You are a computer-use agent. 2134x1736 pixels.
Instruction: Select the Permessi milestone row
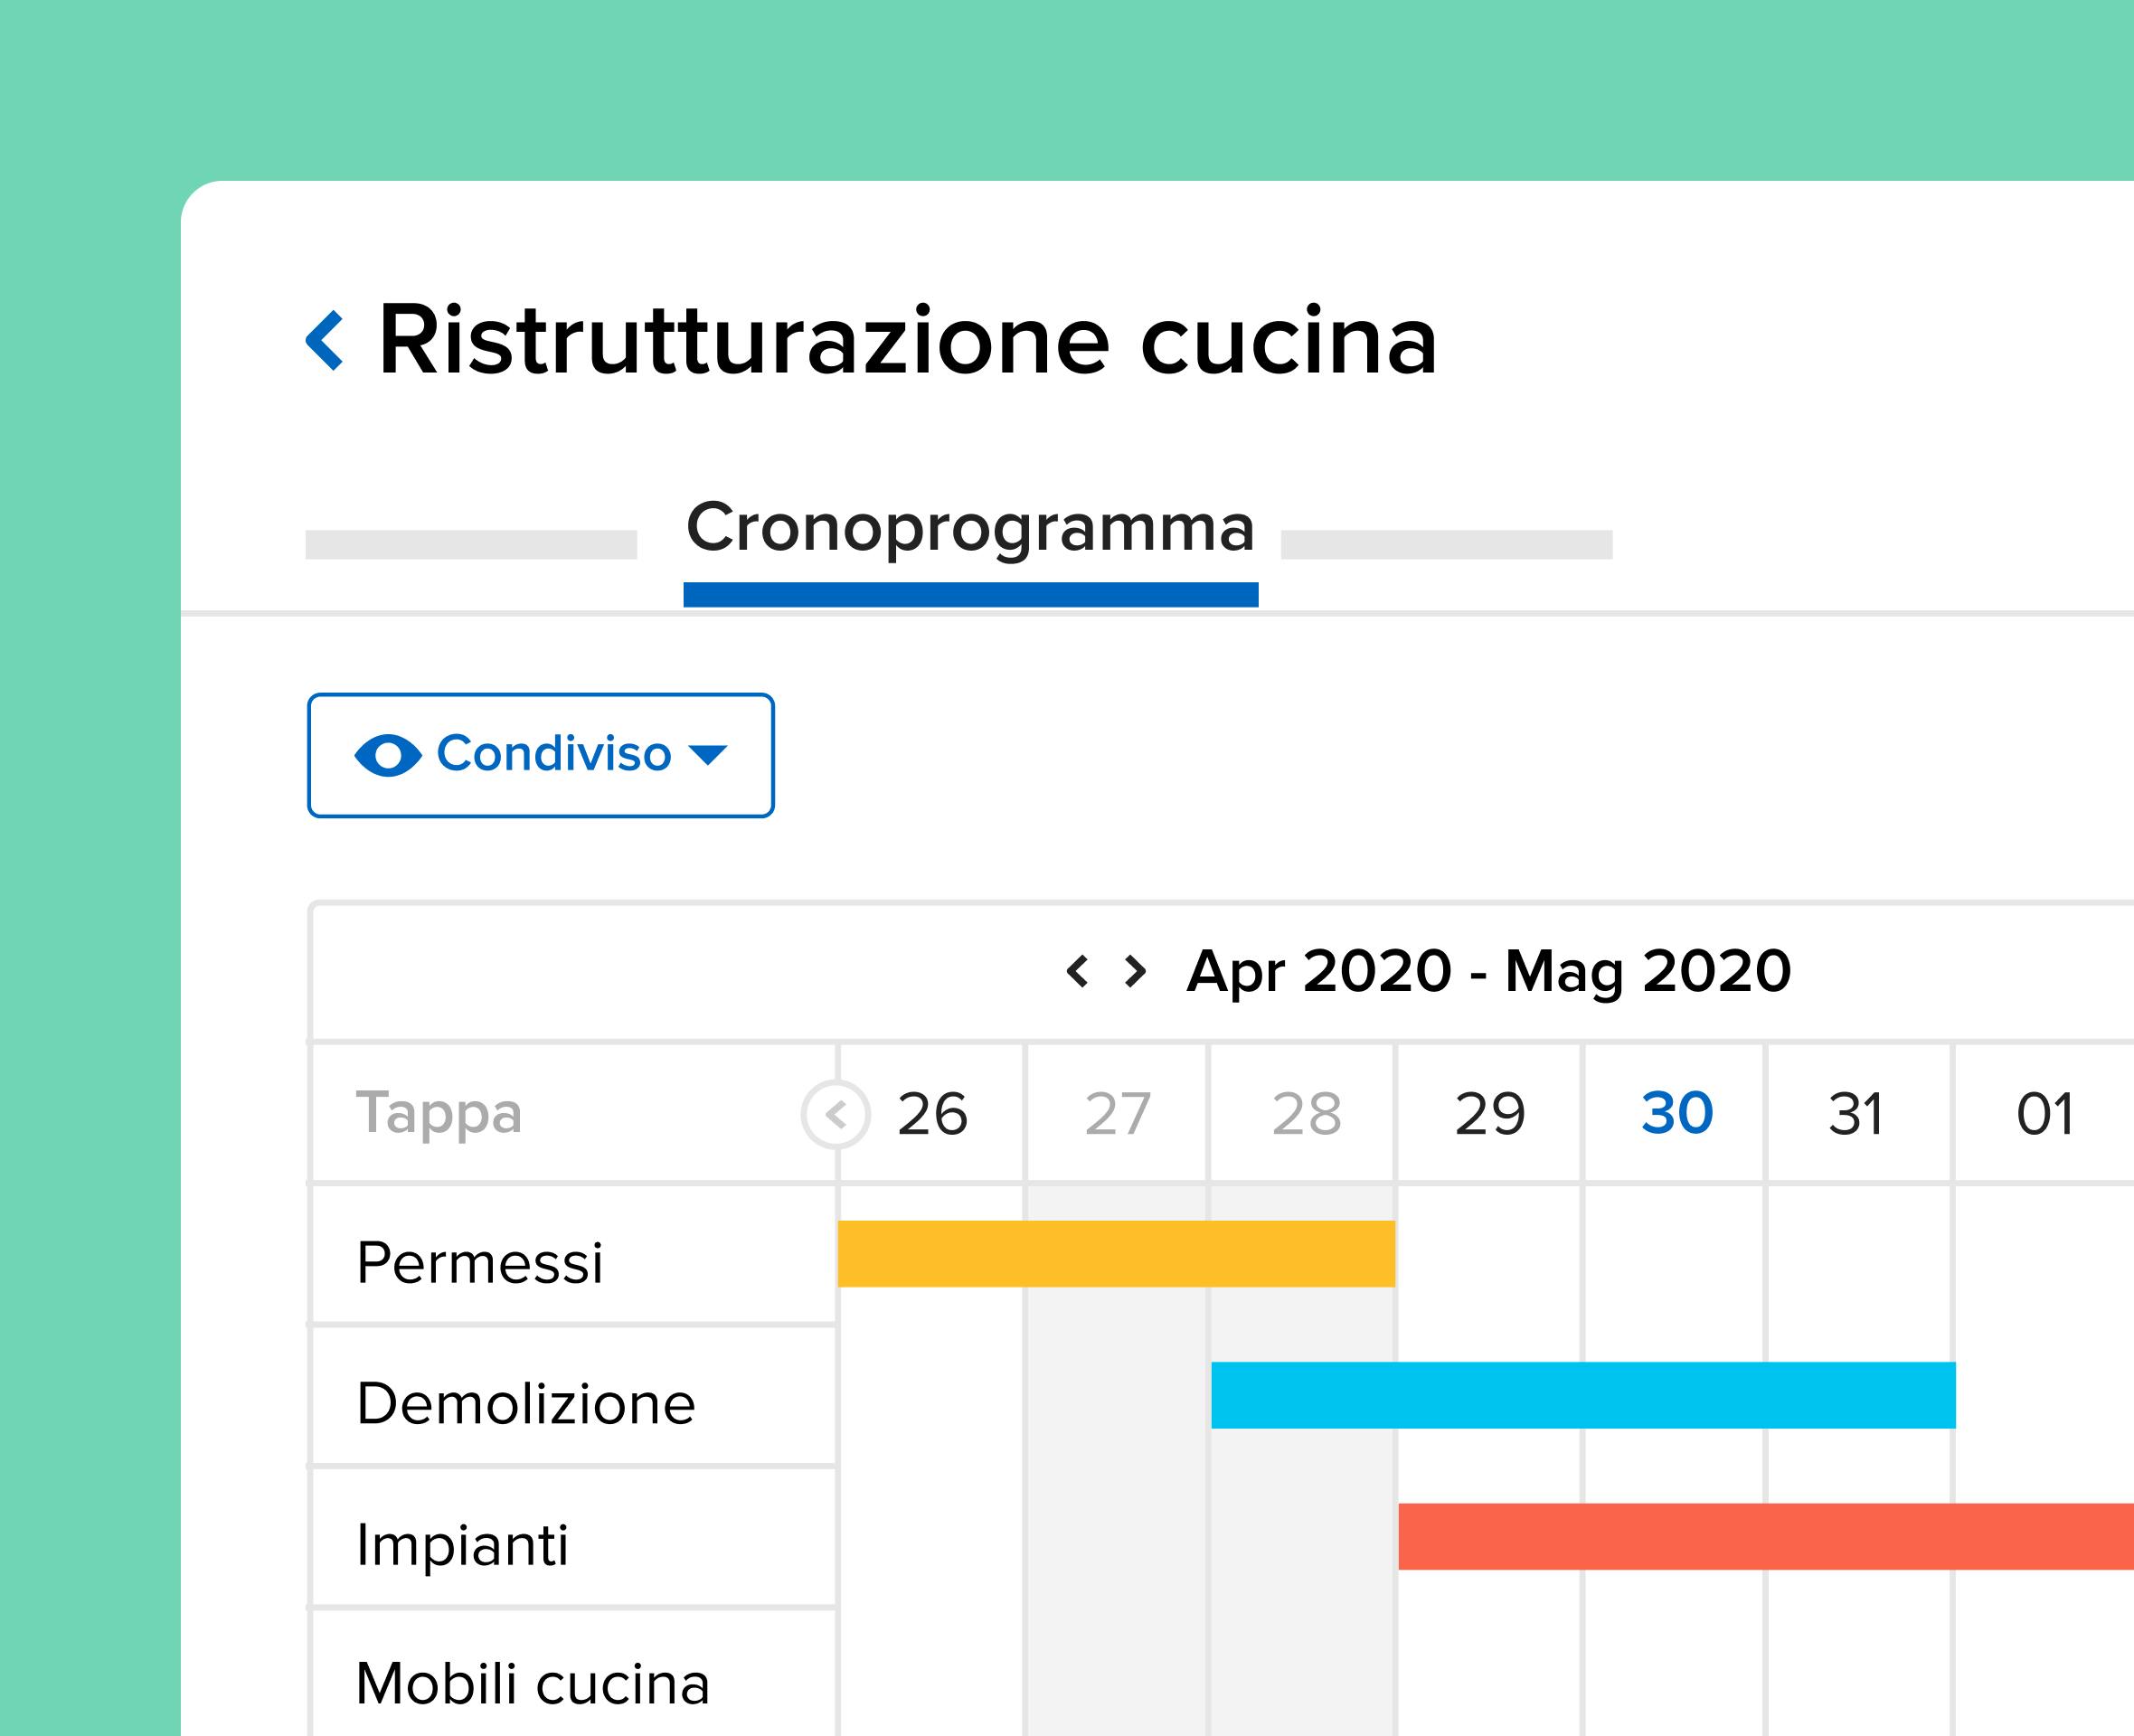480,1262
